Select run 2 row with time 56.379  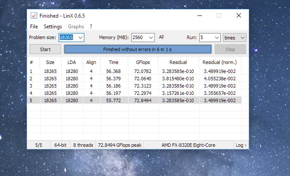click(134, 79)
